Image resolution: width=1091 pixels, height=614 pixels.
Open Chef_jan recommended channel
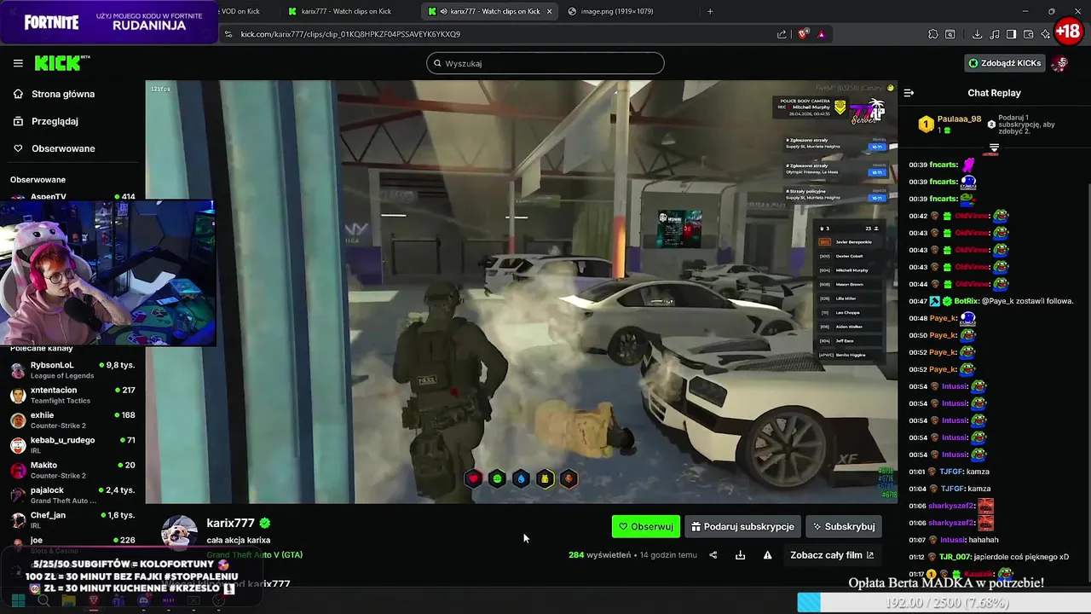click(72, 519)
